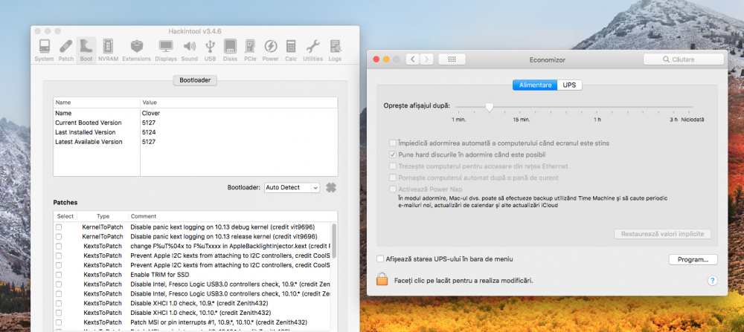744x332 pixels.
Task: Toggle Pornește computerul automat după pană checkbox
Action: tap(392, 178)
